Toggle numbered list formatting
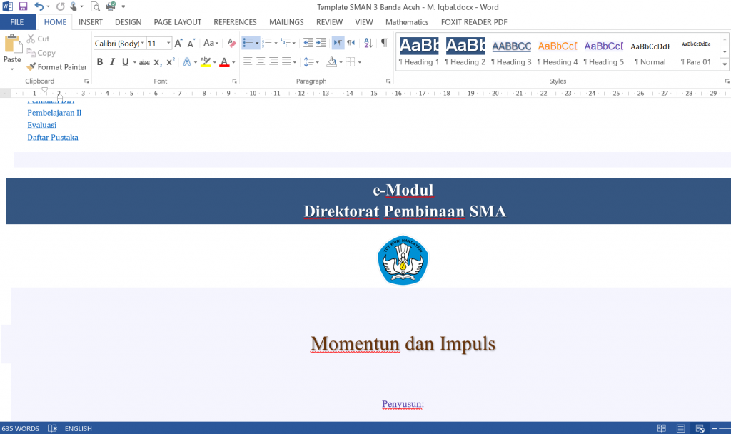Screen dimensions: 731x434 (x=267, y=43)
